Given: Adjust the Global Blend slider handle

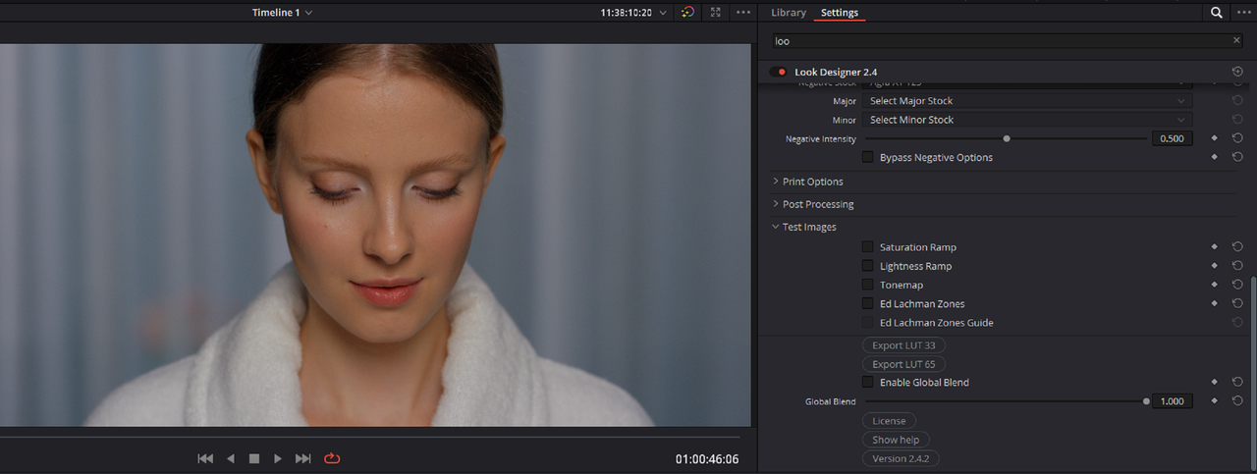Looking at the screenshot, I should (x=1146, y=400).
